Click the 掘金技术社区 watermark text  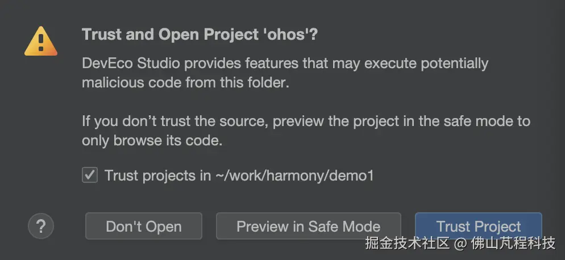click(408, 244)
